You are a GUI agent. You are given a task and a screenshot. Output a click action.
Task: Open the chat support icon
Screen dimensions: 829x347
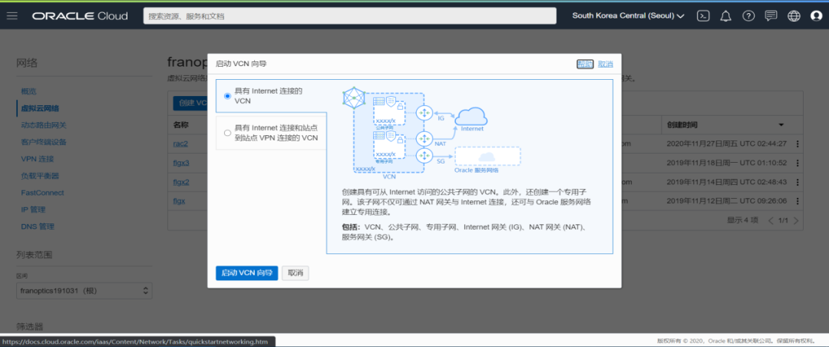point(771,16)
